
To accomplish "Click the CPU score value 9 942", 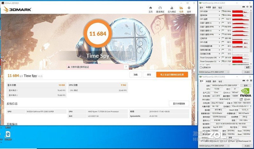I will pyautogui.click(x=124, y=85).
